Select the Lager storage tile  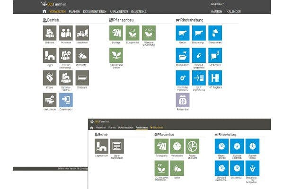pyautogui.click(x=50, y=55)
